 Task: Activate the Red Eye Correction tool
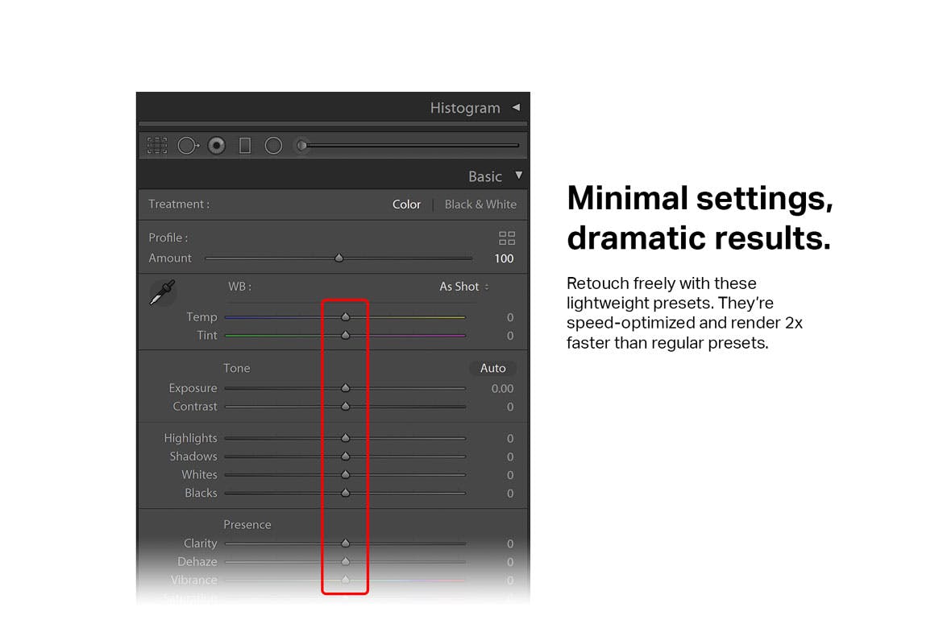(216, 146)
